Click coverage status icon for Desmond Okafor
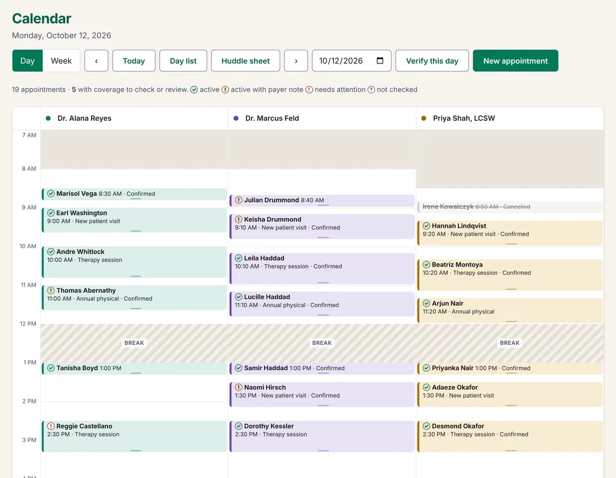Screen dimensions: 616x478 pyautogui.click(x=426, y=426)
